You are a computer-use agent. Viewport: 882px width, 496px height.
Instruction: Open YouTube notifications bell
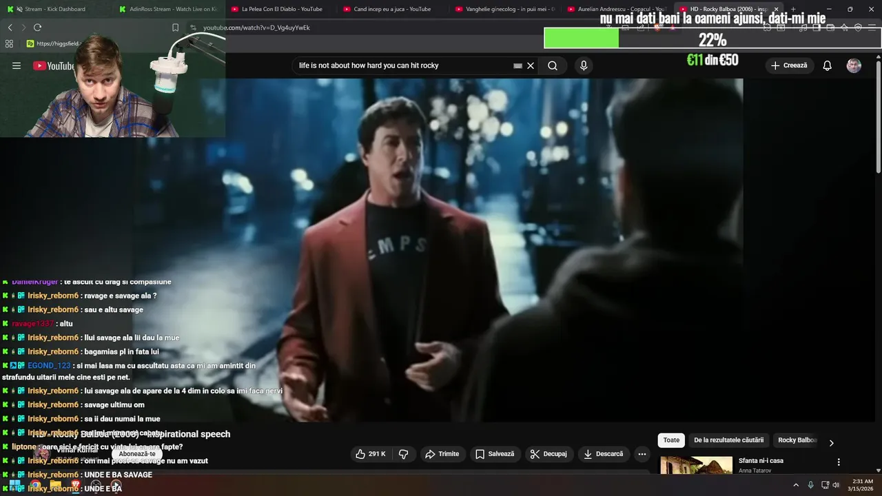[827, 65]
